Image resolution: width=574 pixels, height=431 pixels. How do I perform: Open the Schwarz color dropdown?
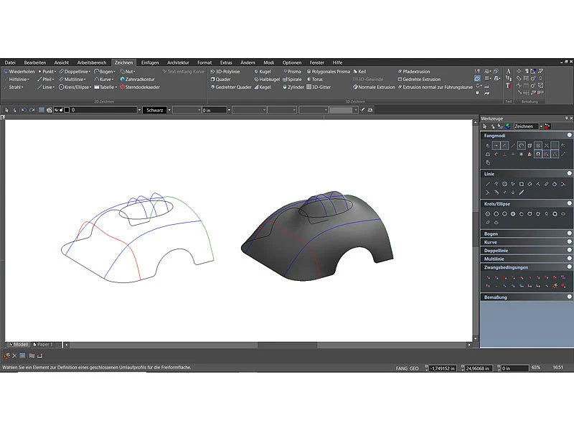[156, 110]
